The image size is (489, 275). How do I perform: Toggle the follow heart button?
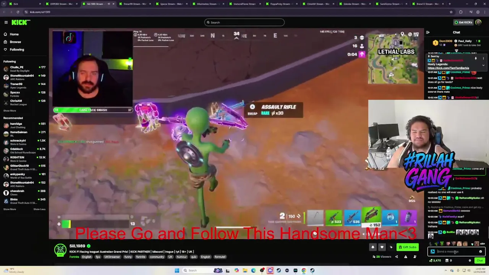click(x=382, y=247)
